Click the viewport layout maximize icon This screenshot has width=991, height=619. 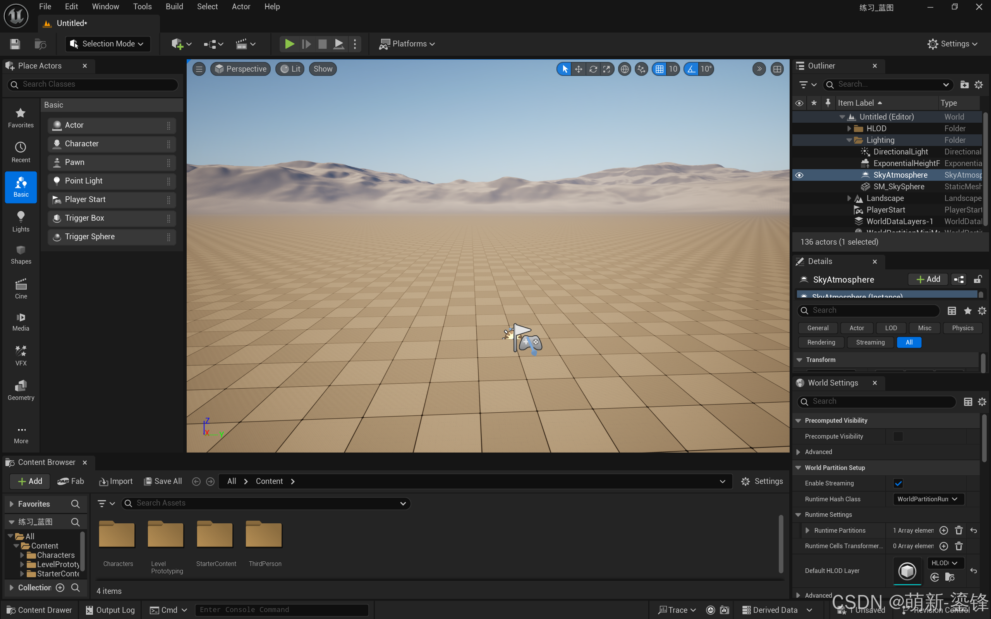click(x=777, y=69)
